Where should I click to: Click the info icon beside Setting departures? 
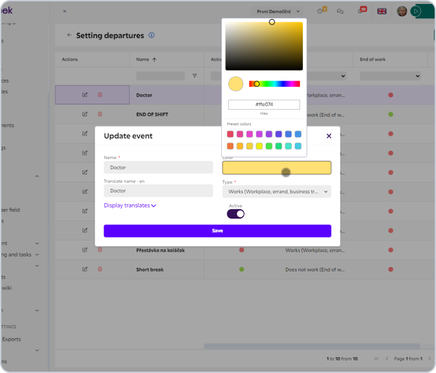pyautogui.click(x=152, y=35)
